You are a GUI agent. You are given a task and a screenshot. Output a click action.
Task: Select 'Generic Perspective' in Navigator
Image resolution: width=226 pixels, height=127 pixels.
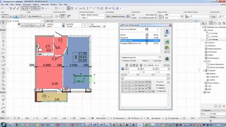216,64
